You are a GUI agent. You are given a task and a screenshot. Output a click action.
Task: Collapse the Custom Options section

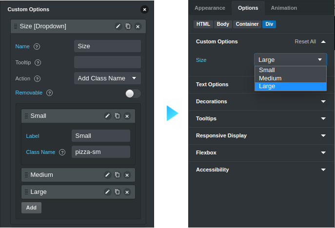[323, 41]
